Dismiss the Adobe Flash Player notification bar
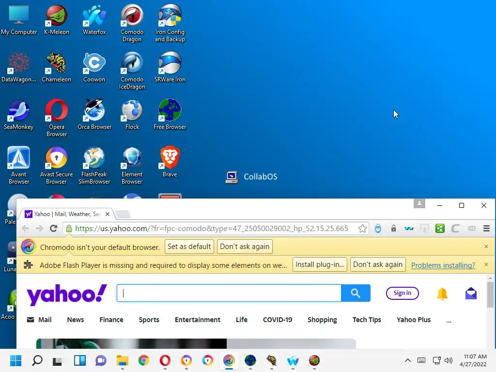Image resolution: width=496 pixels, height=372 pixels. point(486,264)
